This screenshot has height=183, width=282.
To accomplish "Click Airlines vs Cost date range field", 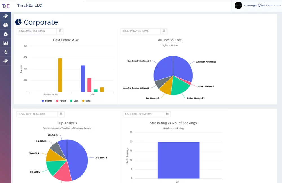I will (x=140, y=31).
